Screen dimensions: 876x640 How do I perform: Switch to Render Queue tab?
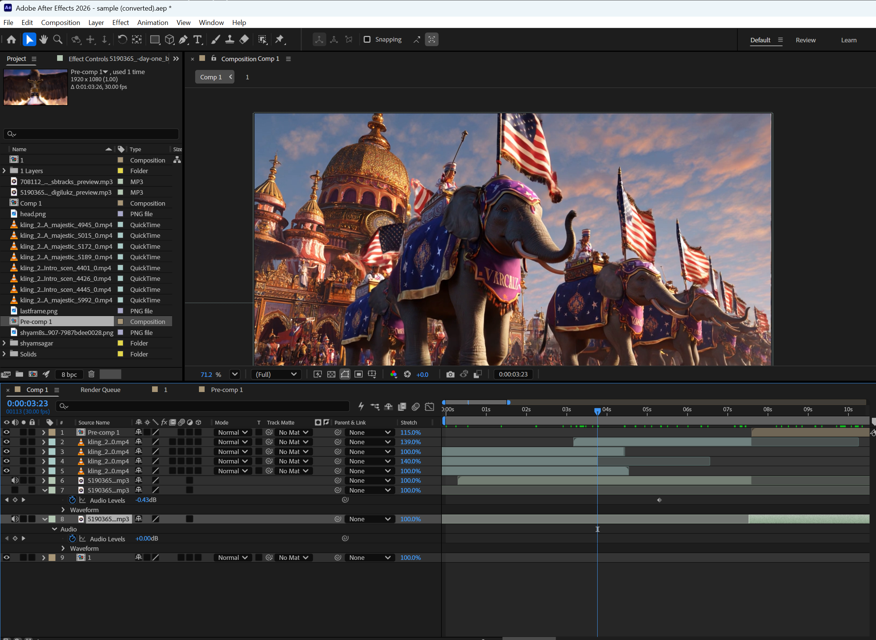pos(100,390)
